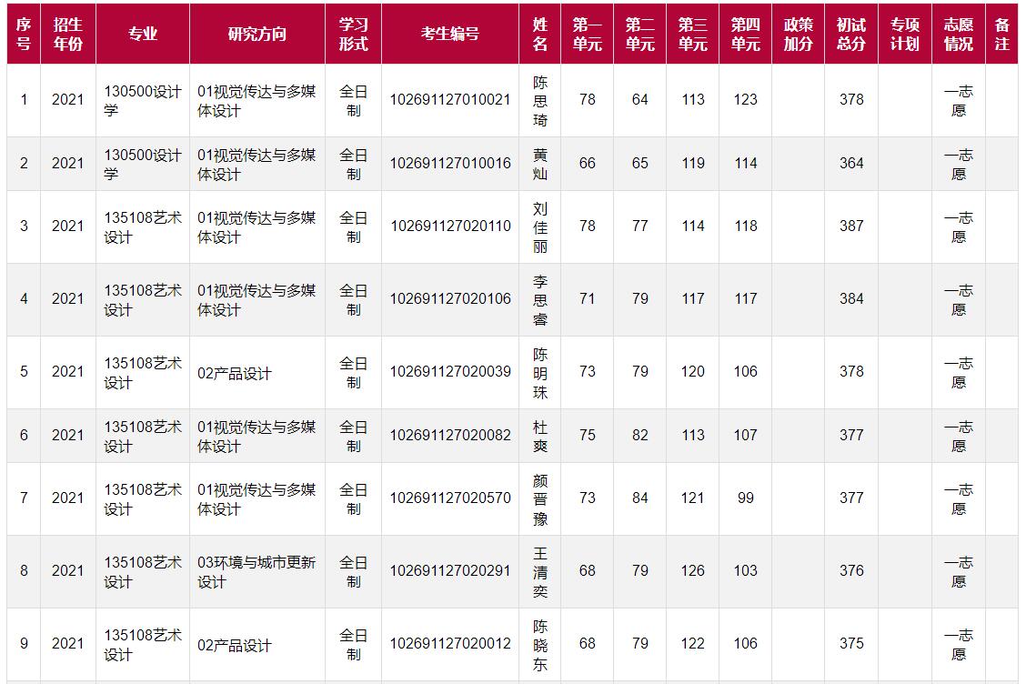Select the 初试总分 column header
Viewport: 1026px width, 684px height.
(851, 35)
